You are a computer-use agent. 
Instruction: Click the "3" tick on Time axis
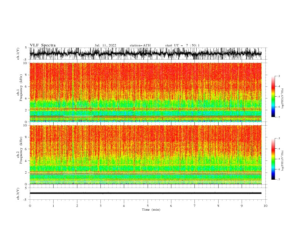point(100,206)
